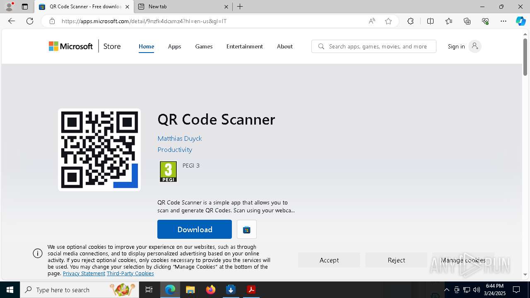This screenshot has height=298, width=530.
Task: Open the Collections icon
Action: [467, 21]
